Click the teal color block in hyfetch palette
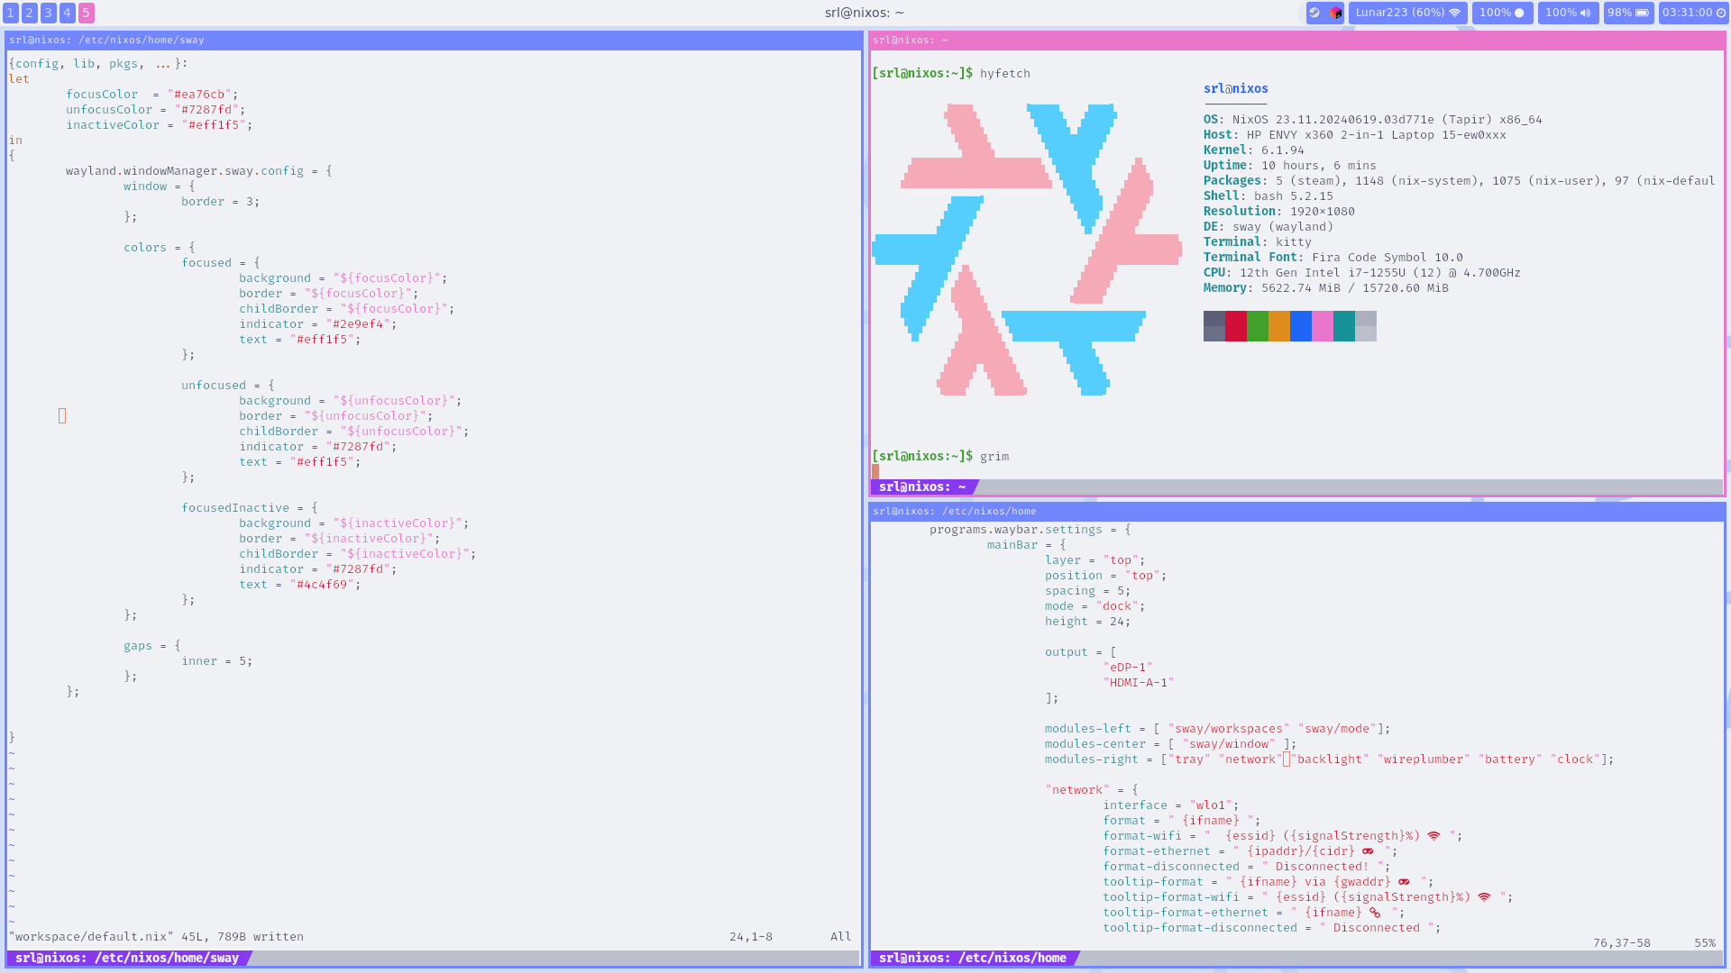The image size is (1731, 973). 1344,326
